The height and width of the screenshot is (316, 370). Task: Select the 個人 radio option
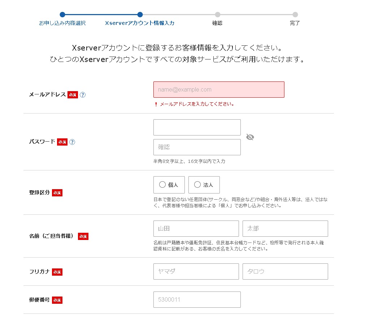169,185
